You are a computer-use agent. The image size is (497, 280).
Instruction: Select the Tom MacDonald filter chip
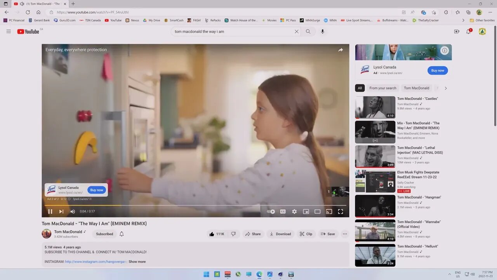click(417, 88)
